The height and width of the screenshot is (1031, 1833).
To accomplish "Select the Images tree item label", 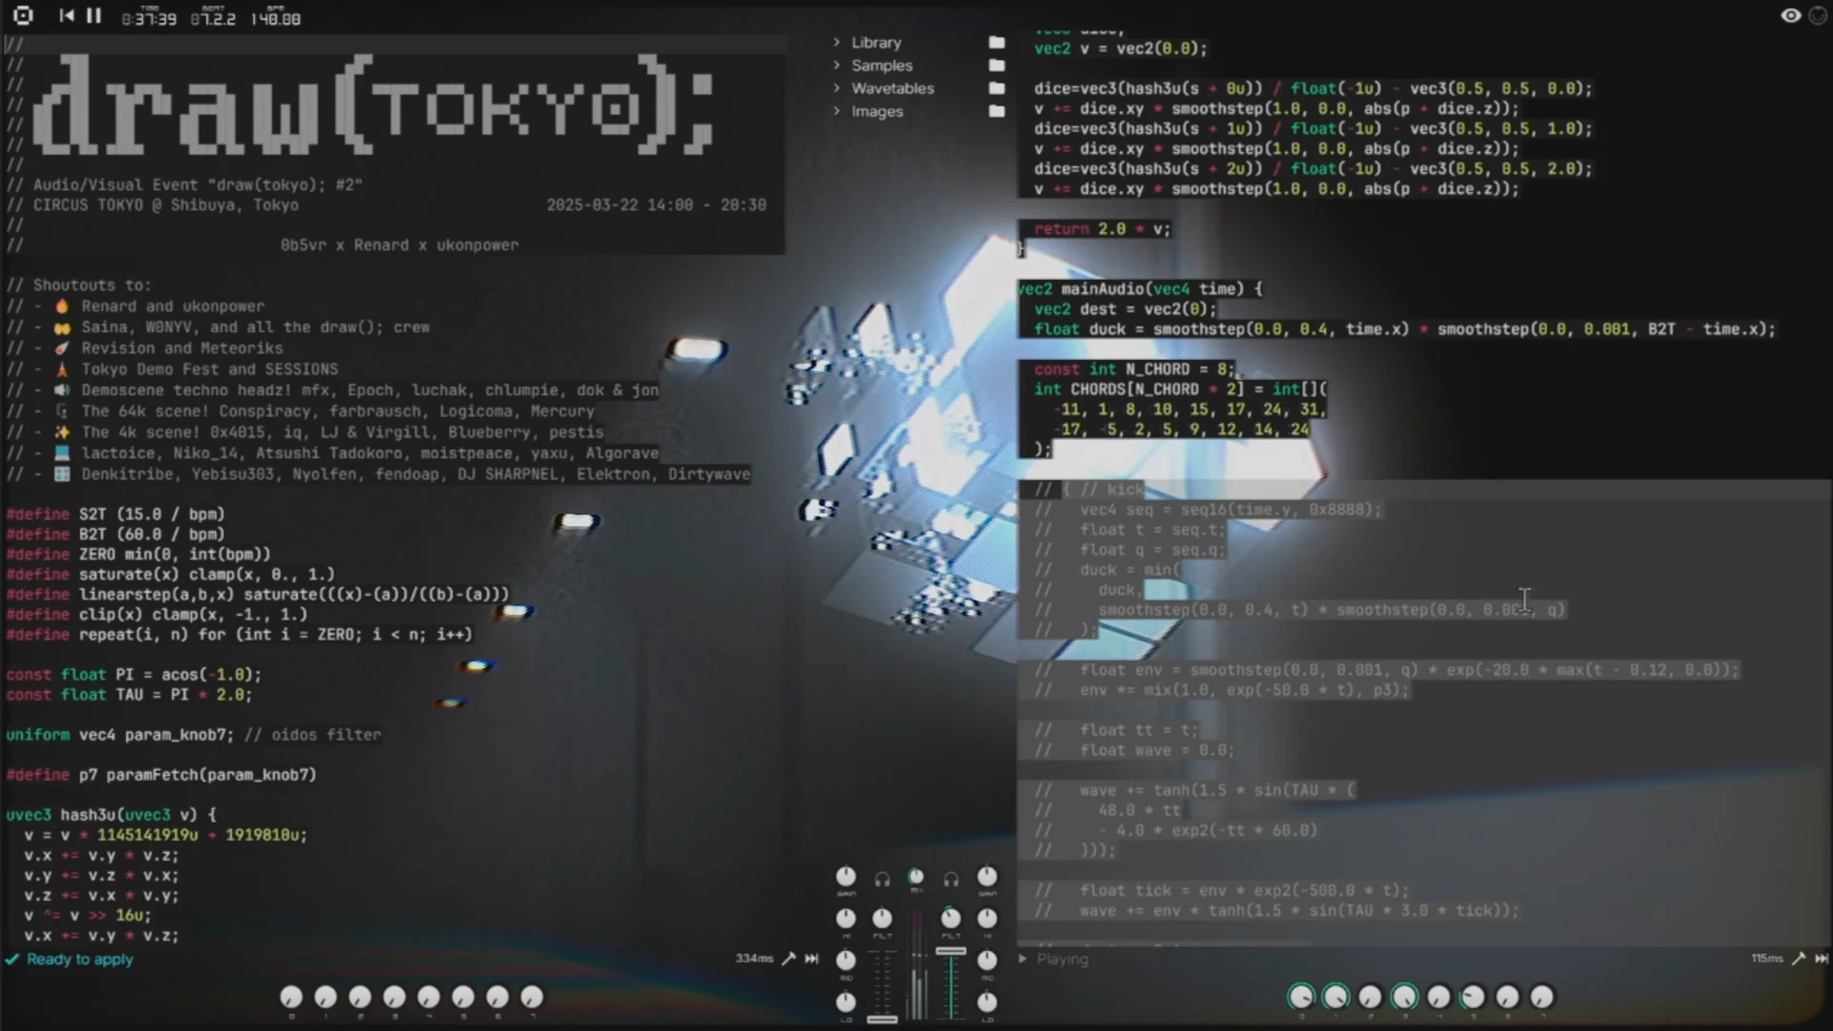I will pyautogui.click(x=877, y=111).
